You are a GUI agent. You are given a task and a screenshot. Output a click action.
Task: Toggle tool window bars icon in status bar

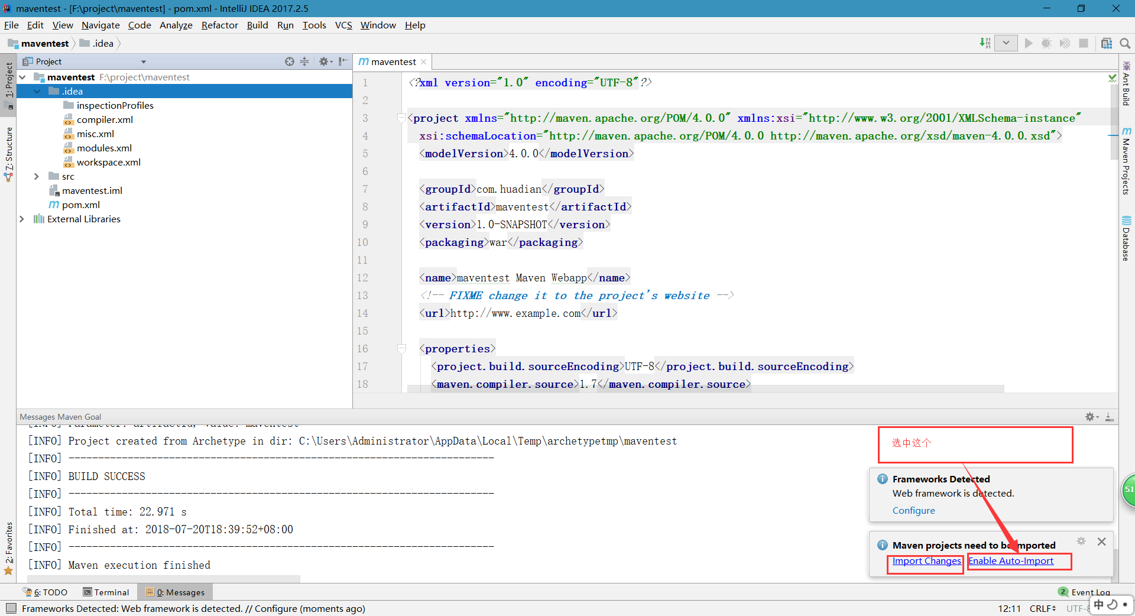click(11, 608)
